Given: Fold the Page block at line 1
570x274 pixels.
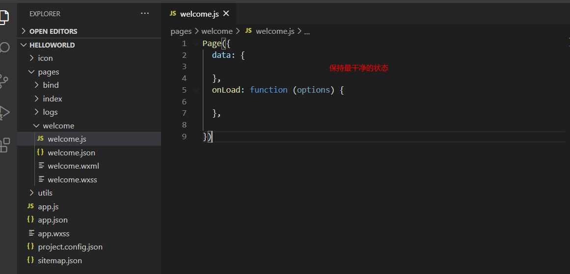Looking at the screenshot, I should click(196, 44).
